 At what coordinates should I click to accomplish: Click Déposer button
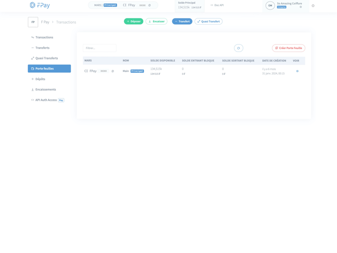click(x=133, y=21)
